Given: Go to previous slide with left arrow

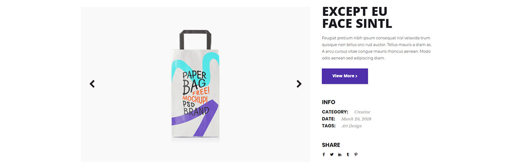Looking at the screenshot, I should 92,84.
